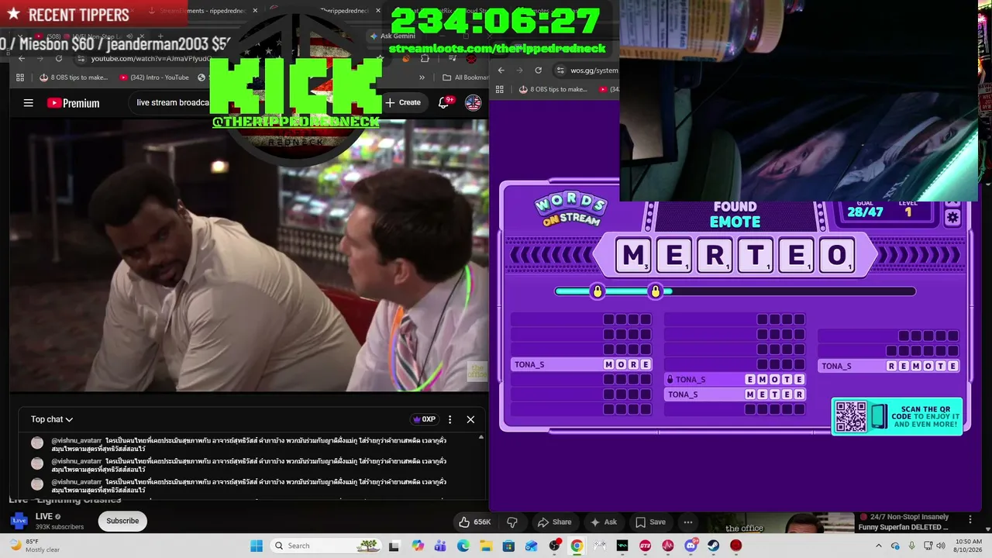992x558 pixels.
Task: Click the youtube.com address bar
Action: (x=151, y=59)
